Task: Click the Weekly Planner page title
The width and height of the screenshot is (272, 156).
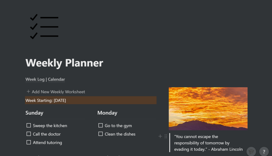Action: [64, 63]
